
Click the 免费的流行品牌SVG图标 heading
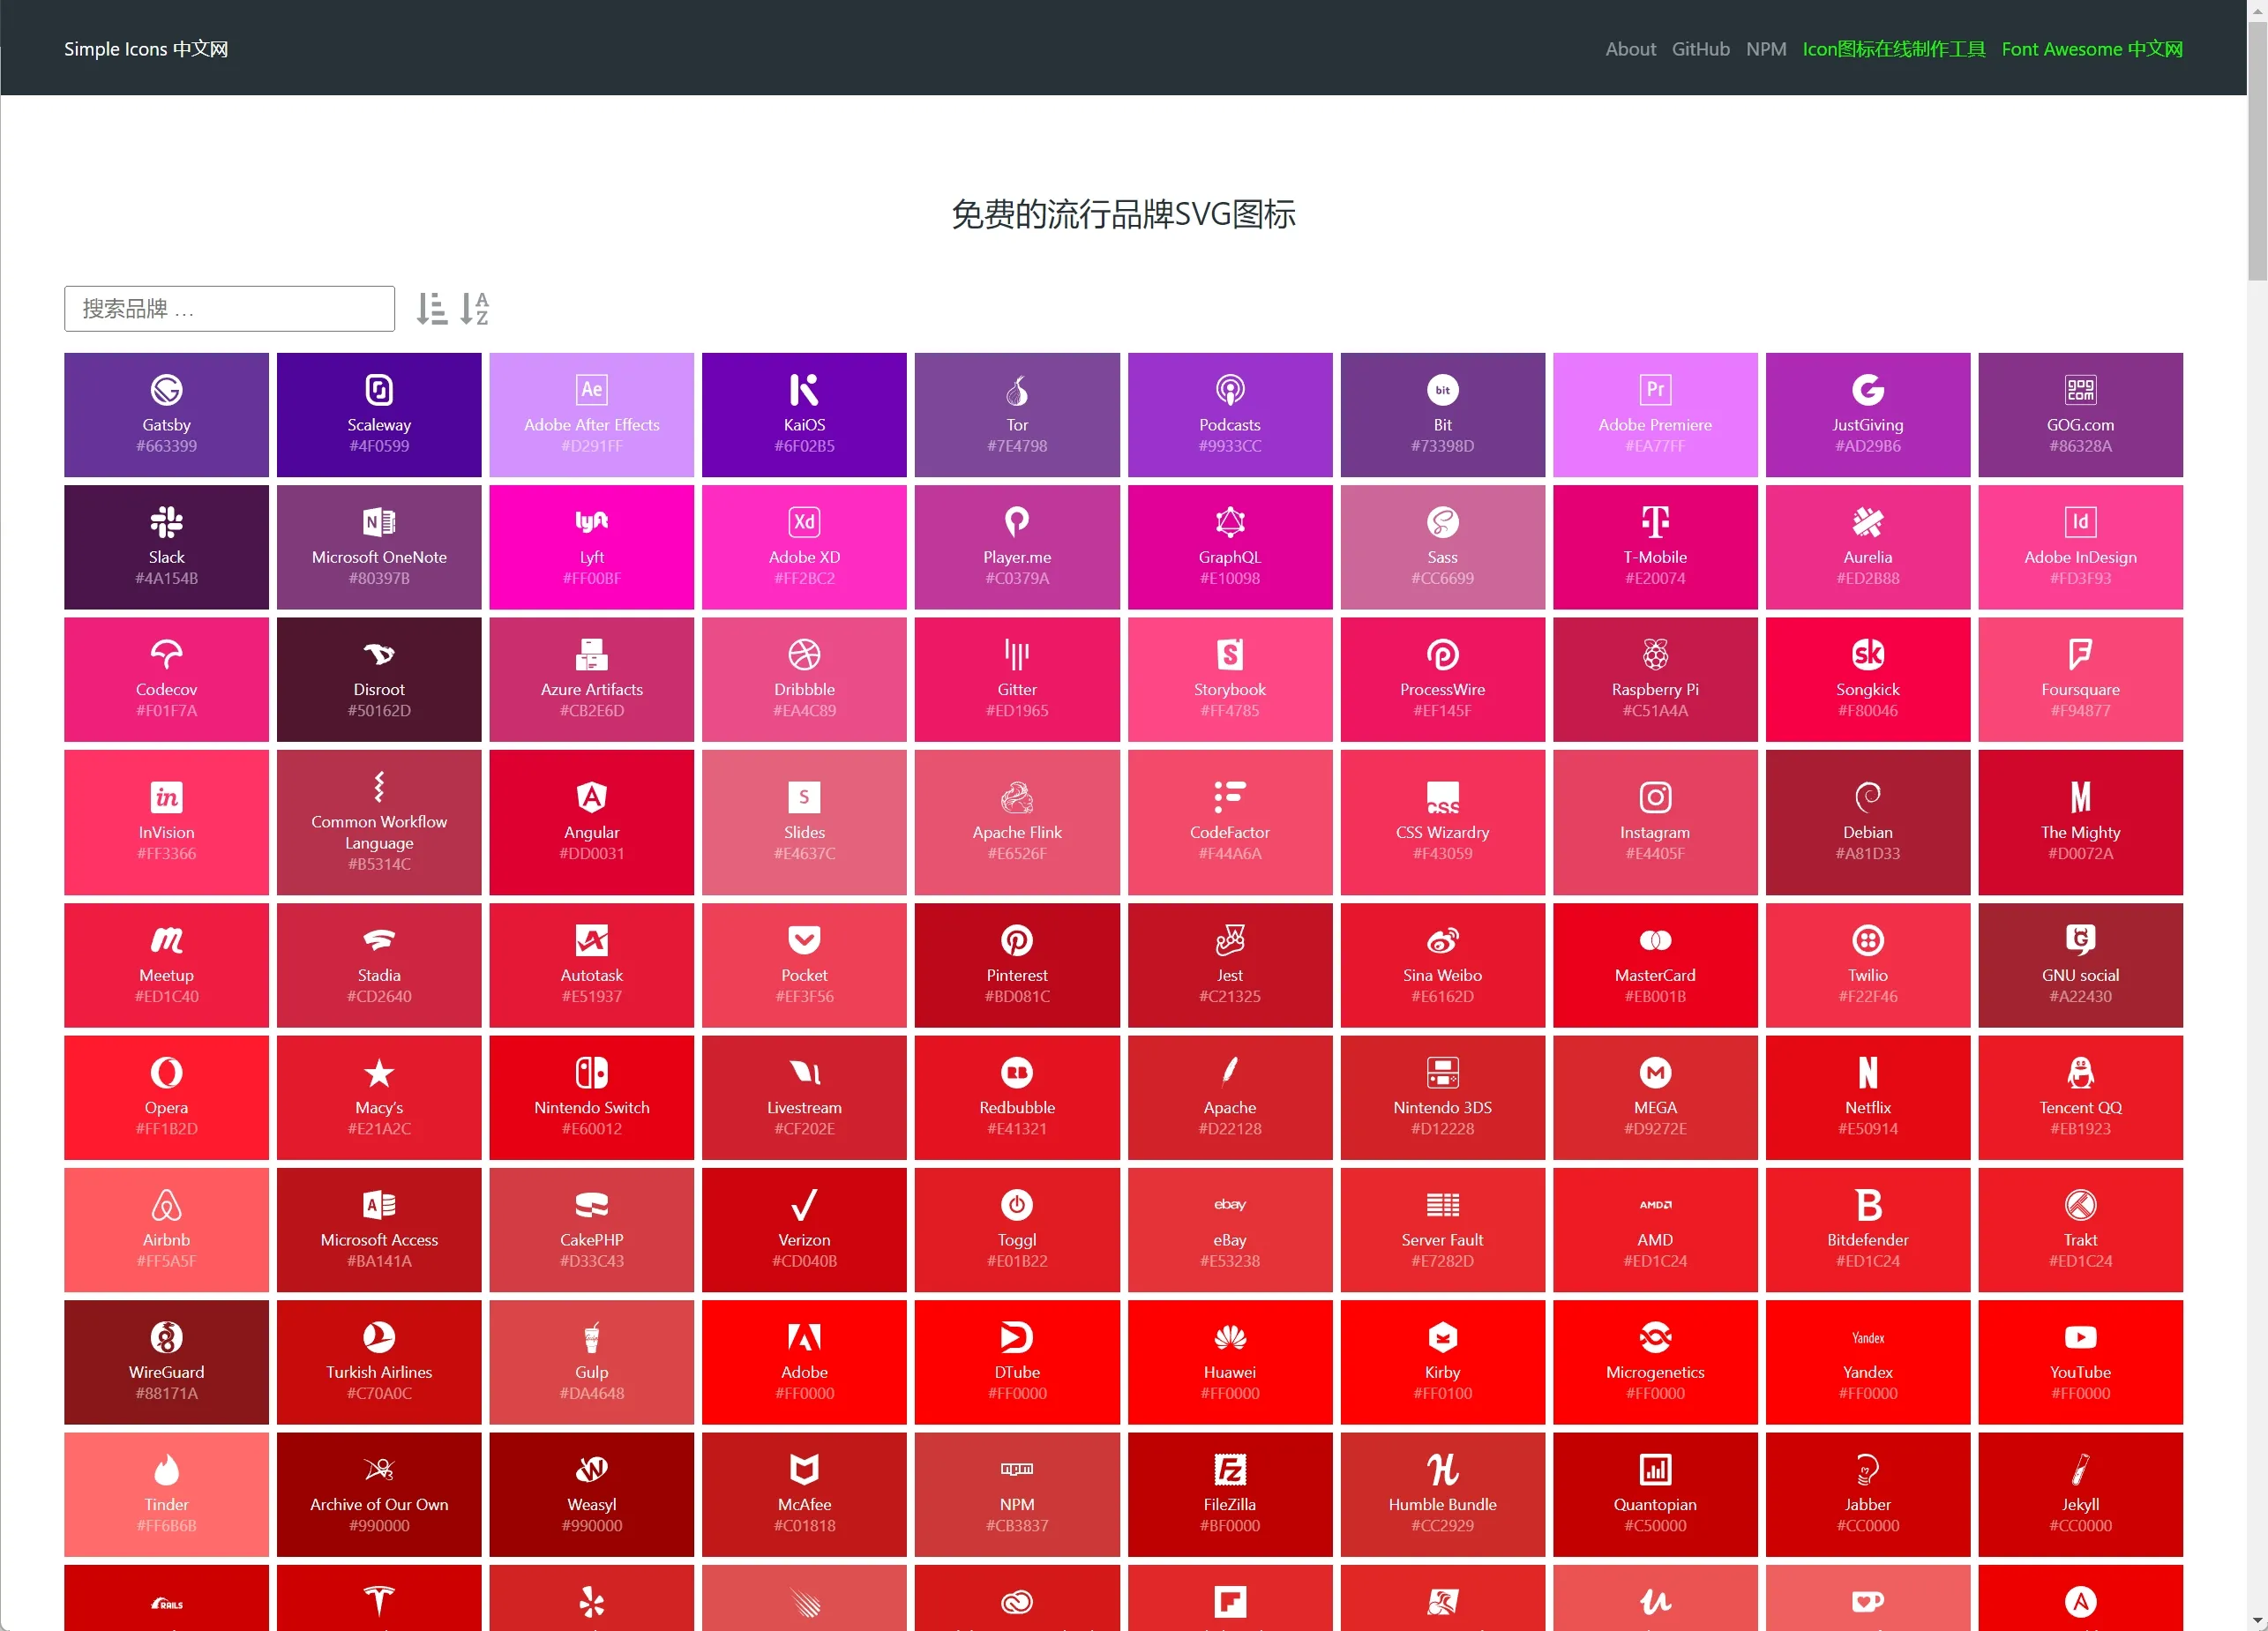coord(1123,214)
